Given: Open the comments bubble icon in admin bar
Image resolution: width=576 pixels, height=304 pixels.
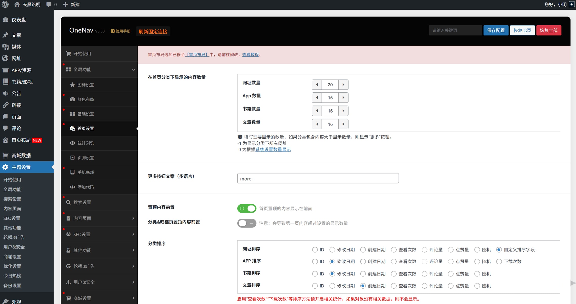Looking at the screenshot, I should (x=49, y=5).
